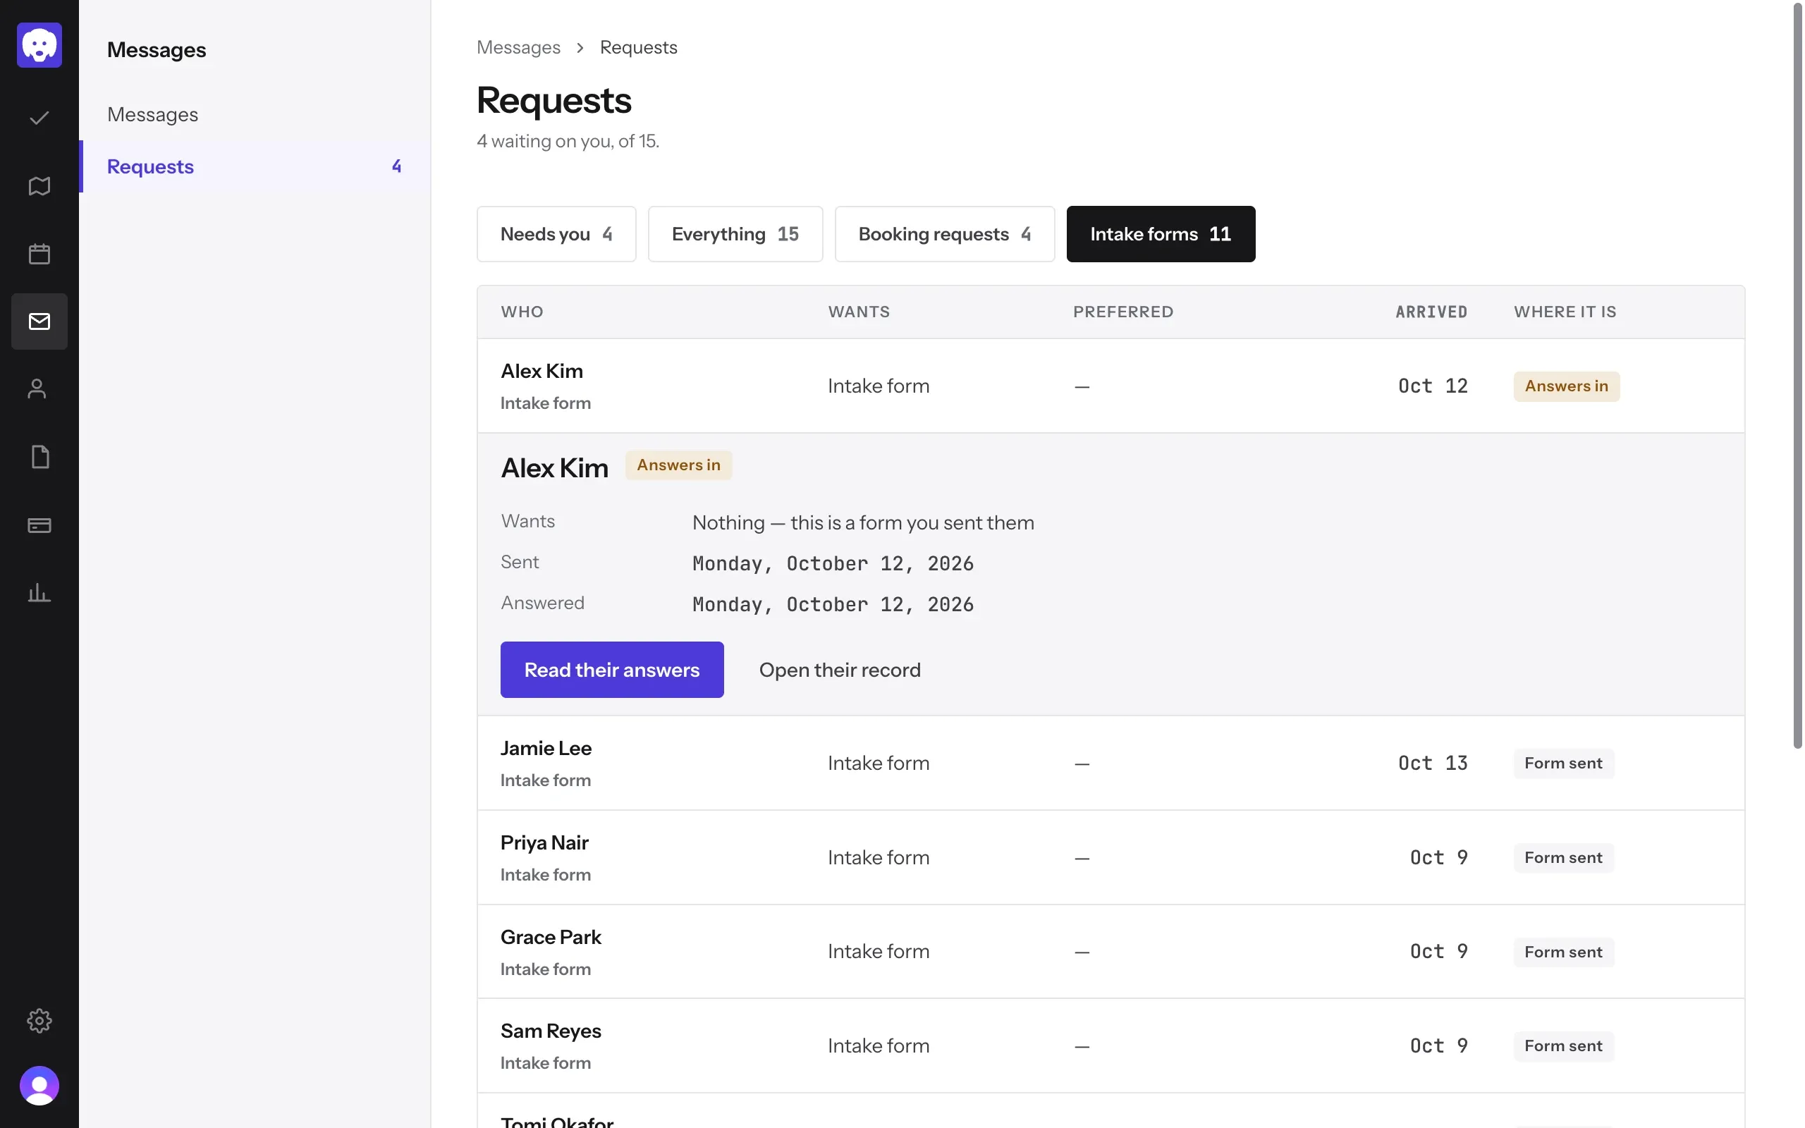
Task: Open the map icon in sidebar
Action: [x=39, y=185]
